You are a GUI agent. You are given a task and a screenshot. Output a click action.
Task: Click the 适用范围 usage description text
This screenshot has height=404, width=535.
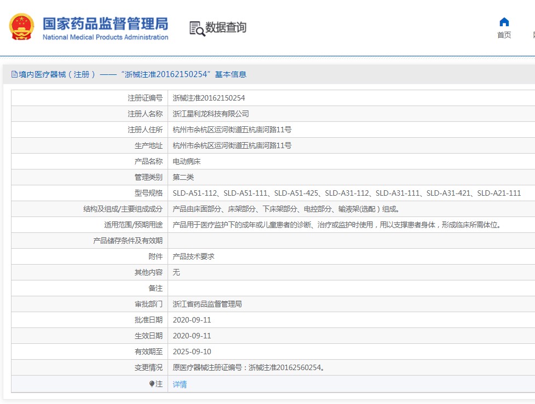(336, 225)
